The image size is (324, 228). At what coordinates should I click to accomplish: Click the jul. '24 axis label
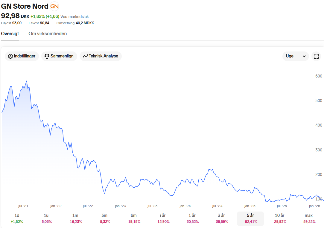(x=217, y=206)
